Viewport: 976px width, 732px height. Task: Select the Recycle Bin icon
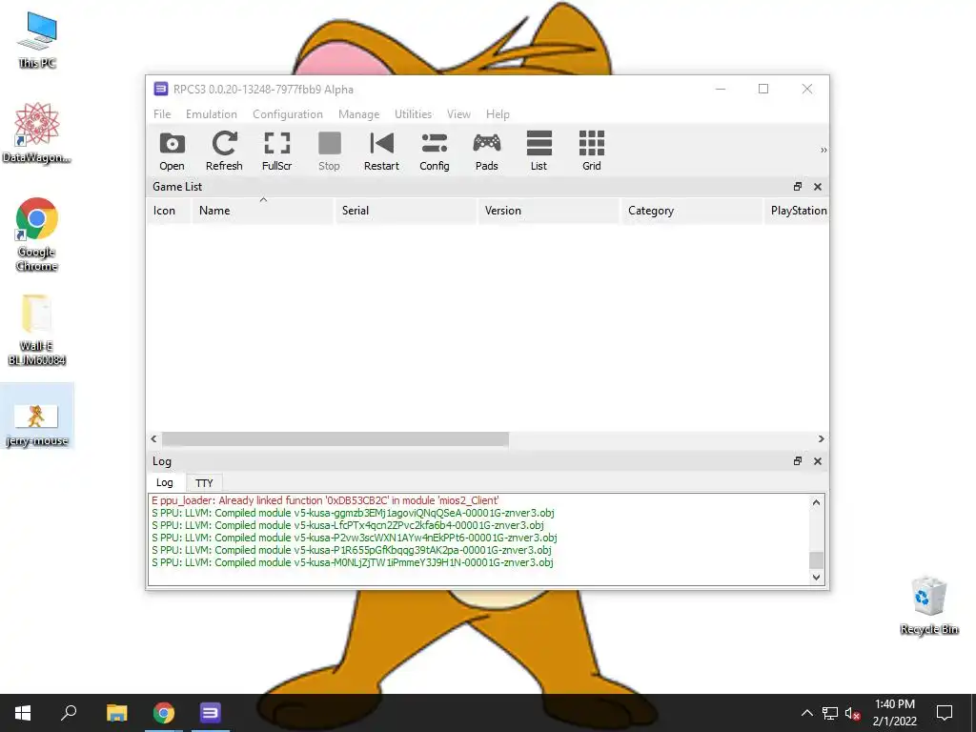(928, 605)
